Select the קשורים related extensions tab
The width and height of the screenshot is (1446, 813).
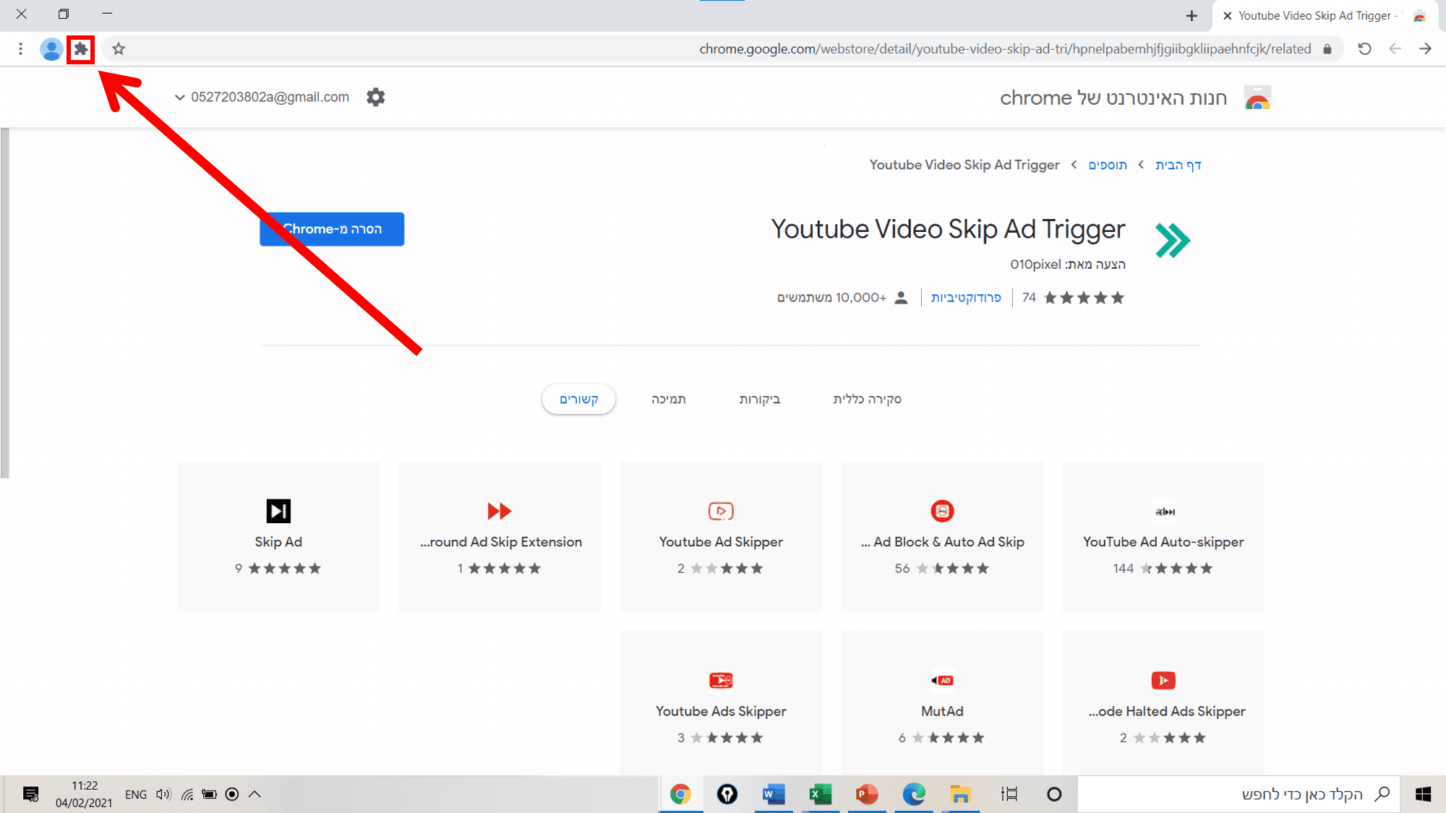point(578,399)
